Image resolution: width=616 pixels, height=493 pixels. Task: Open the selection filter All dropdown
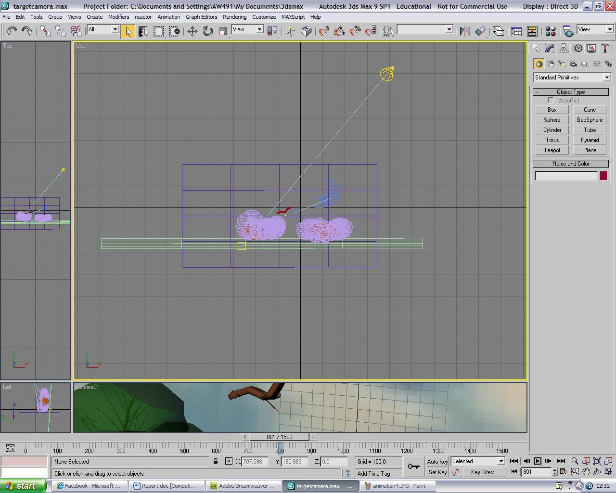coord(102,29)
